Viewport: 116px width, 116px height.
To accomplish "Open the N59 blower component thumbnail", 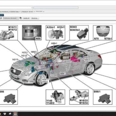I will 32,33.
